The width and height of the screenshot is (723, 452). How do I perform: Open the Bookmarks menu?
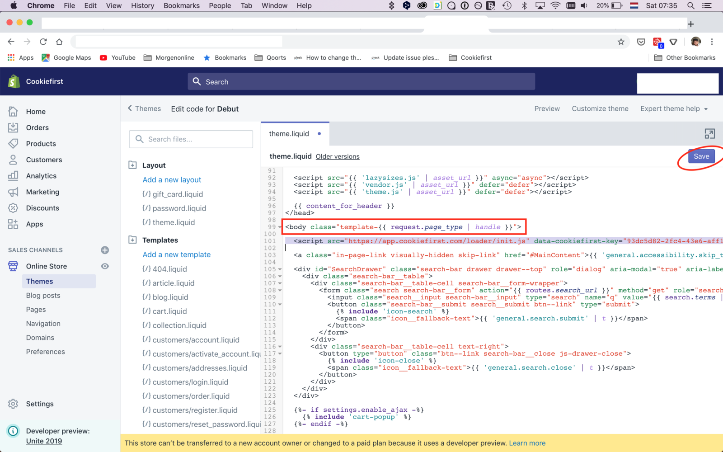point(181,5)
